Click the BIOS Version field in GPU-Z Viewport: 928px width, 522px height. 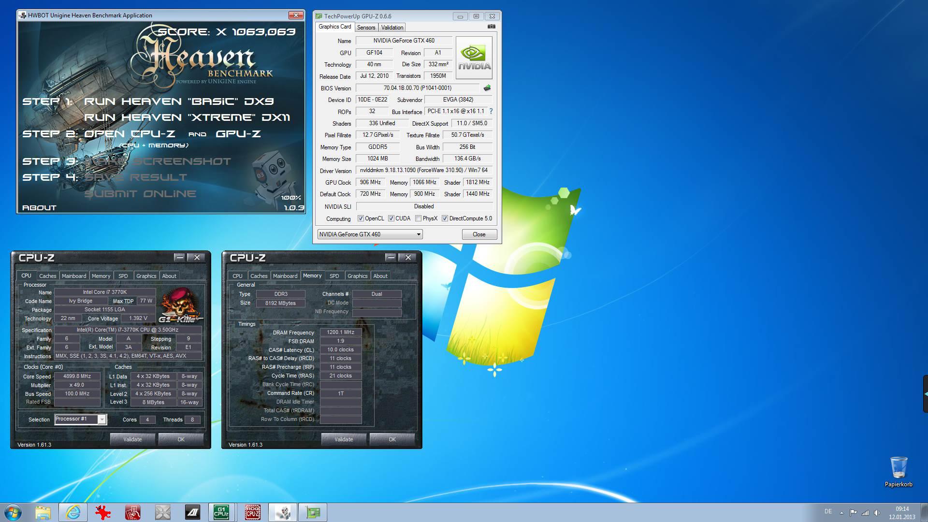pyautogui.click(x=418, y=88)
